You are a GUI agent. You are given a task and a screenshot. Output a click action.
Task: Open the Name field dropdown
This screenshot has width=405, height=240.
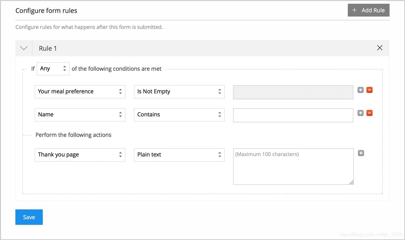(x=80, y=115)
